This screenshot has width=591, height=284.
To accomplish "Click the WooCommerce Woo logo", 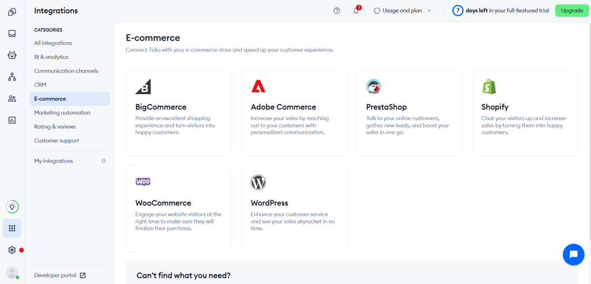I will [x=143, y=182].
